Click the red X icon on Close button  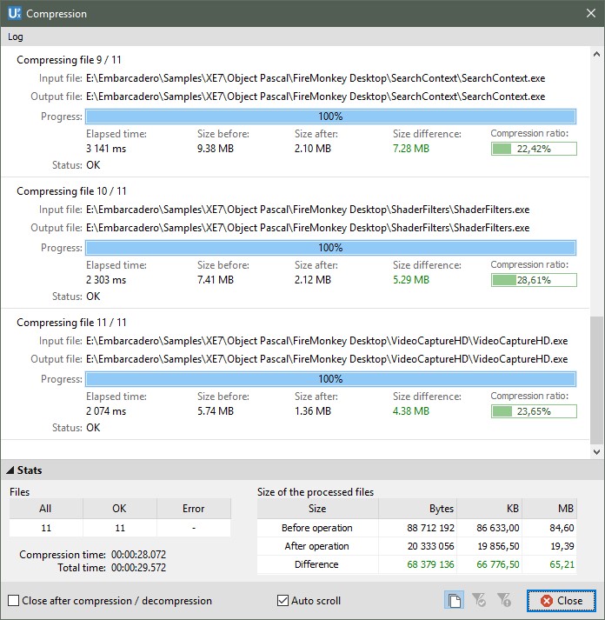pos(546,601)
